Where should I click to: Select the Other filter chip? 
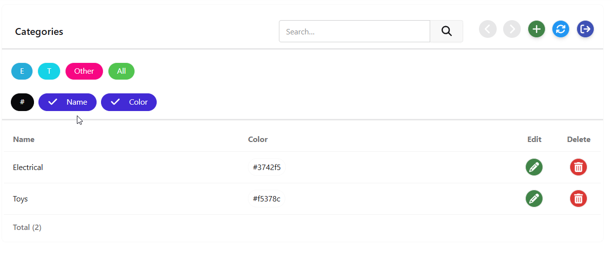tap(84, 71)
